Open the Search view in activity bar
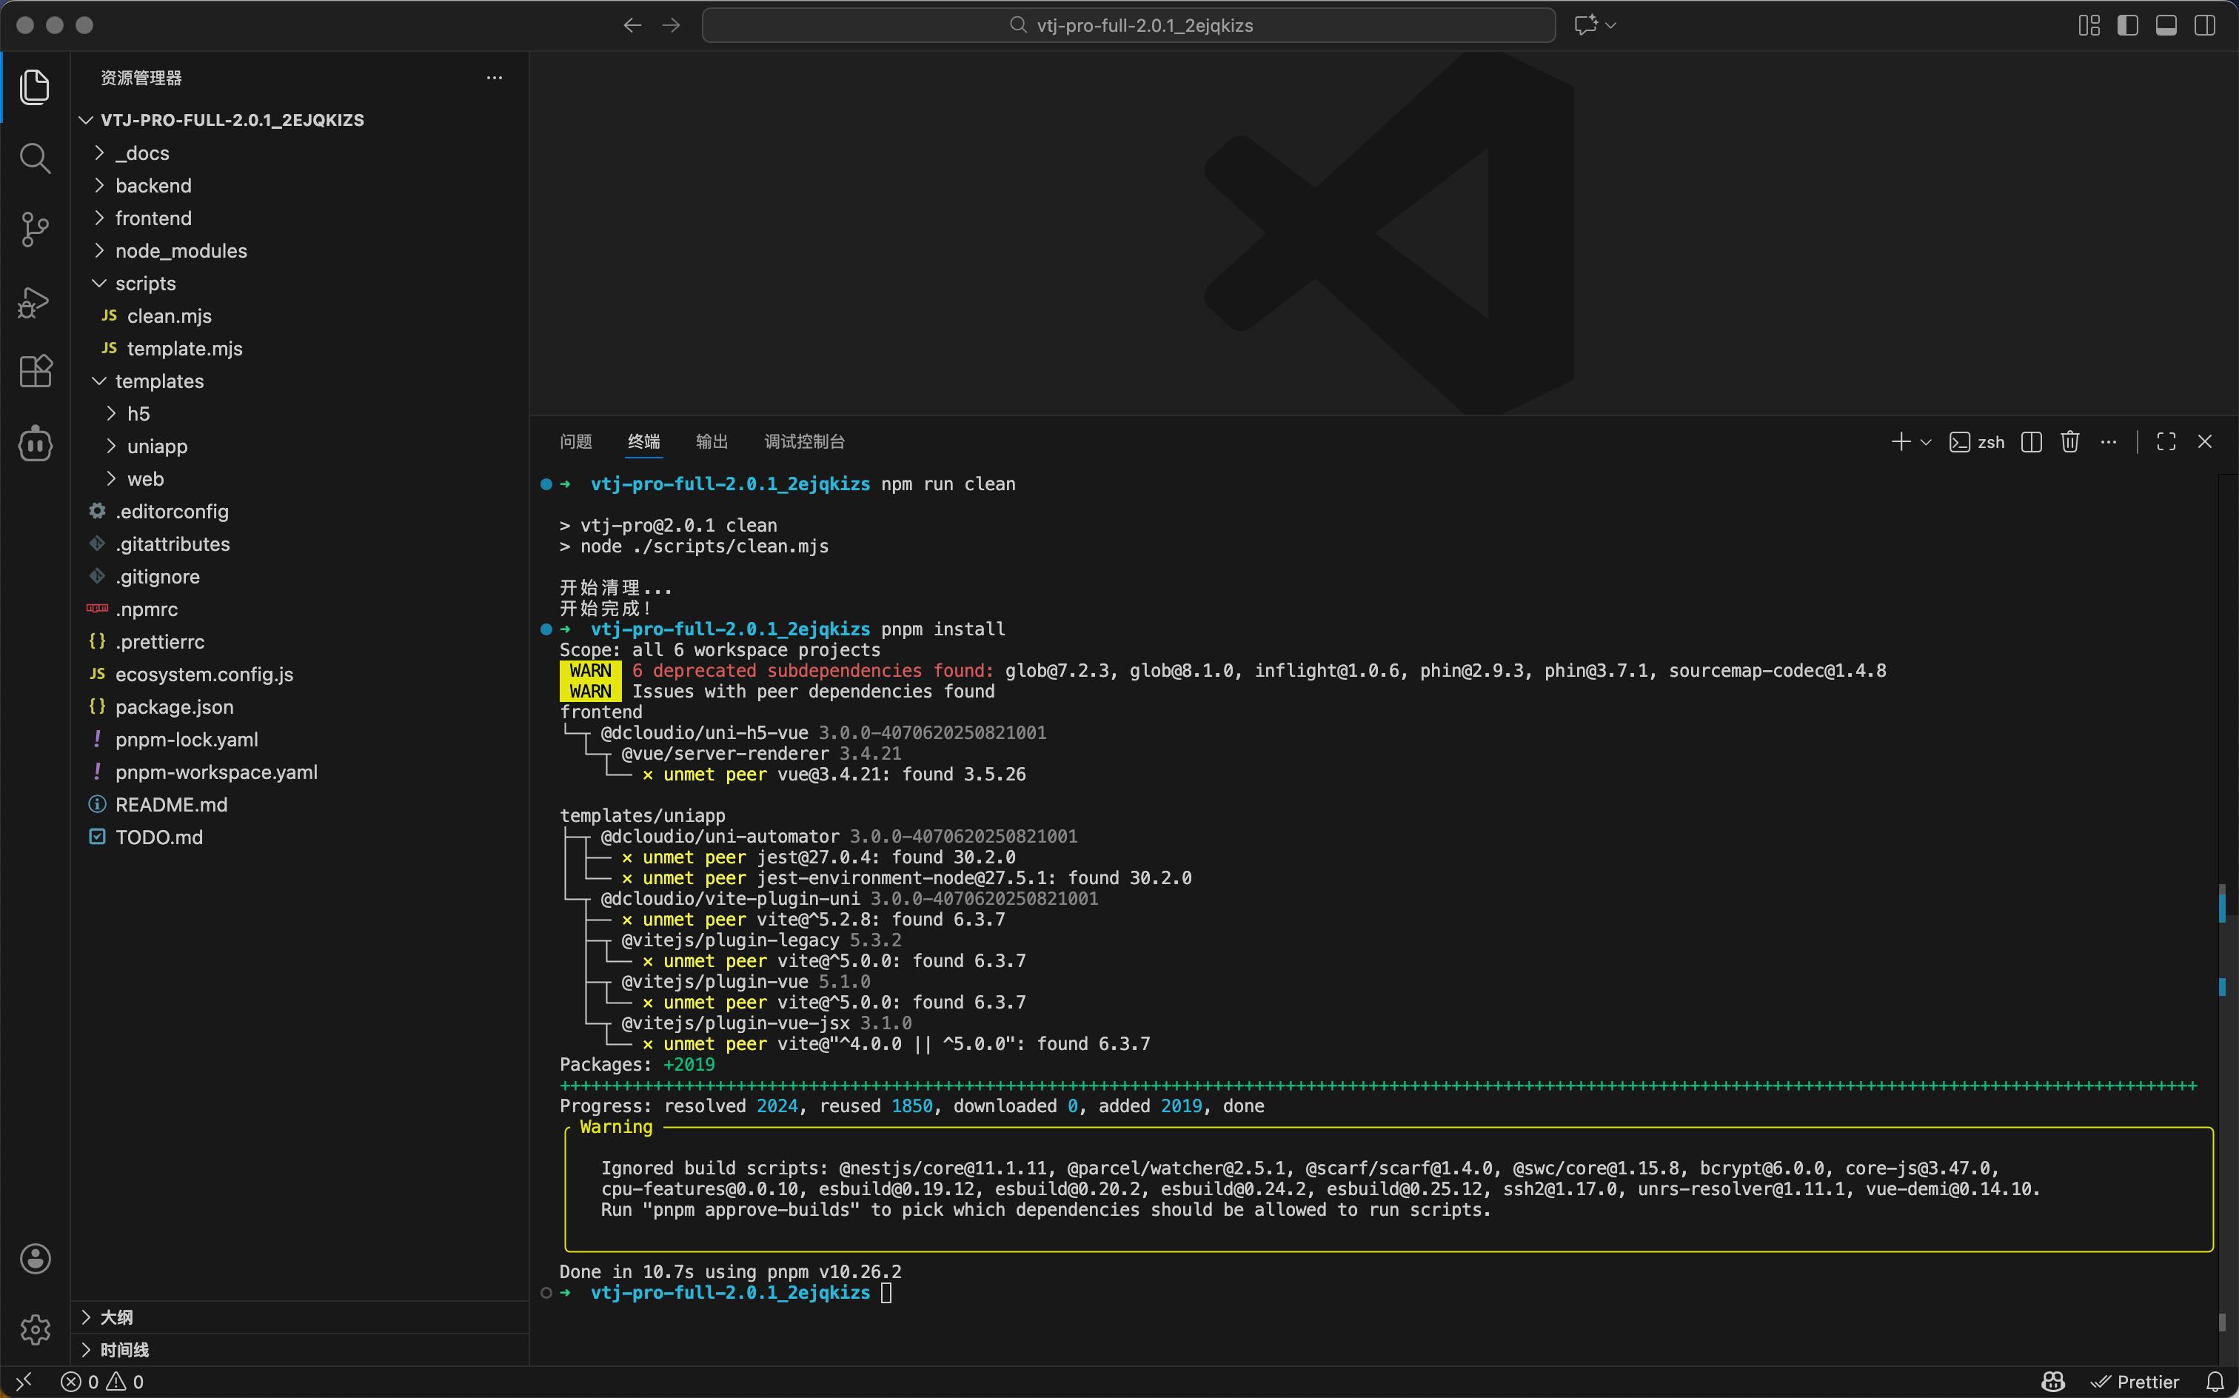The image size is (2239, 1398). point(34,158)
